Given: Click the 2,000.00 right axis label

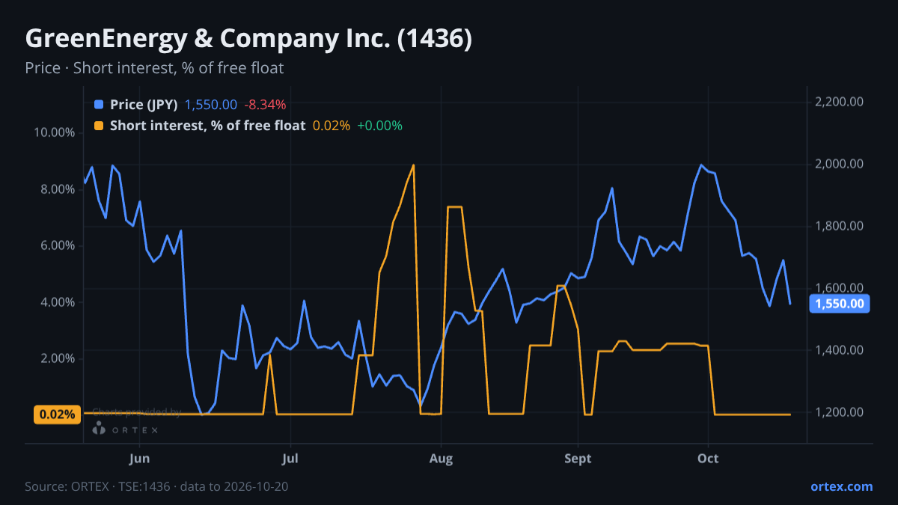Looking at the screenshot, I should [x=839, y=164].
